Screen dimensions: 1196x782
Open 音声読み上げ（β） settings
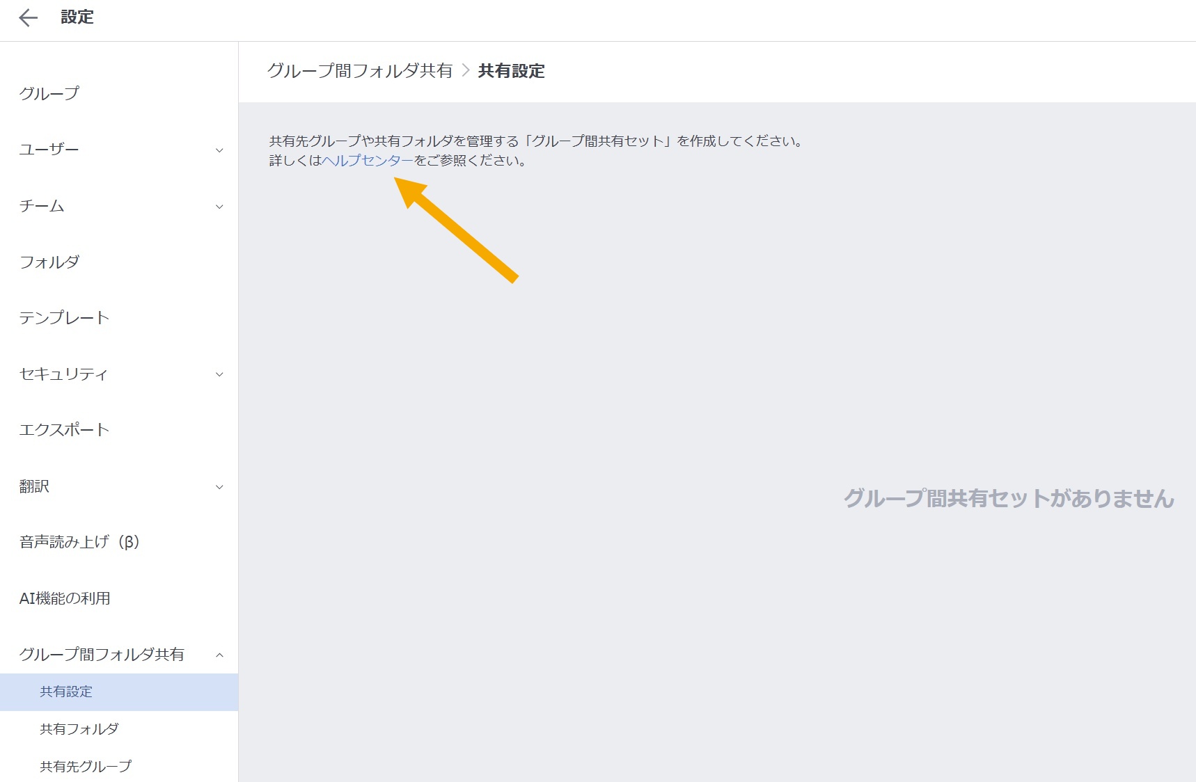79,543
